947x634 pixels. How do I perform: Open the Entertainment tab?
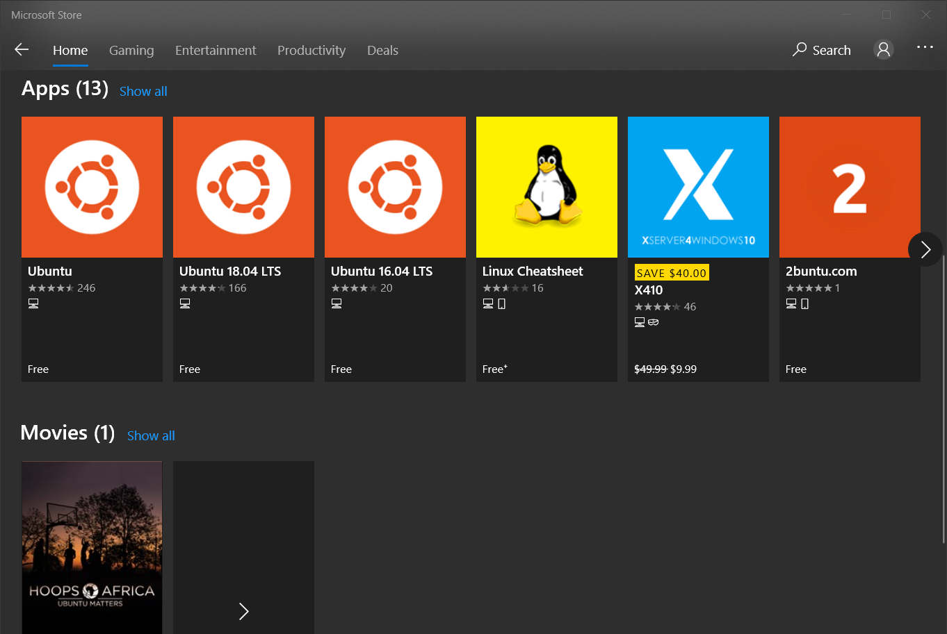(216, 50)
